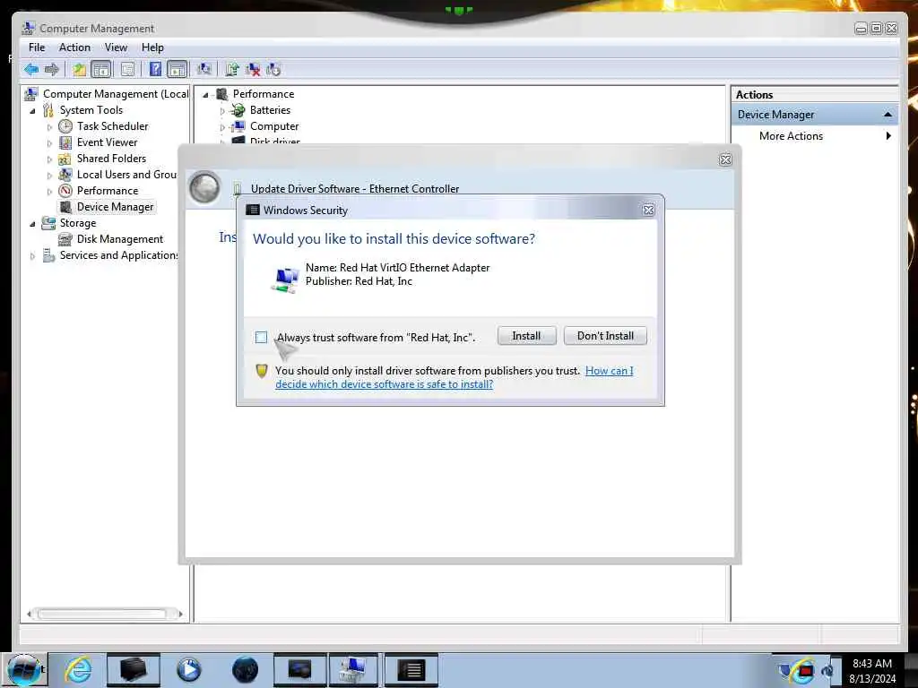Toggle Show/Hide Console Tree toolbar icon
The image size is (918, 688).
[101, 70]
